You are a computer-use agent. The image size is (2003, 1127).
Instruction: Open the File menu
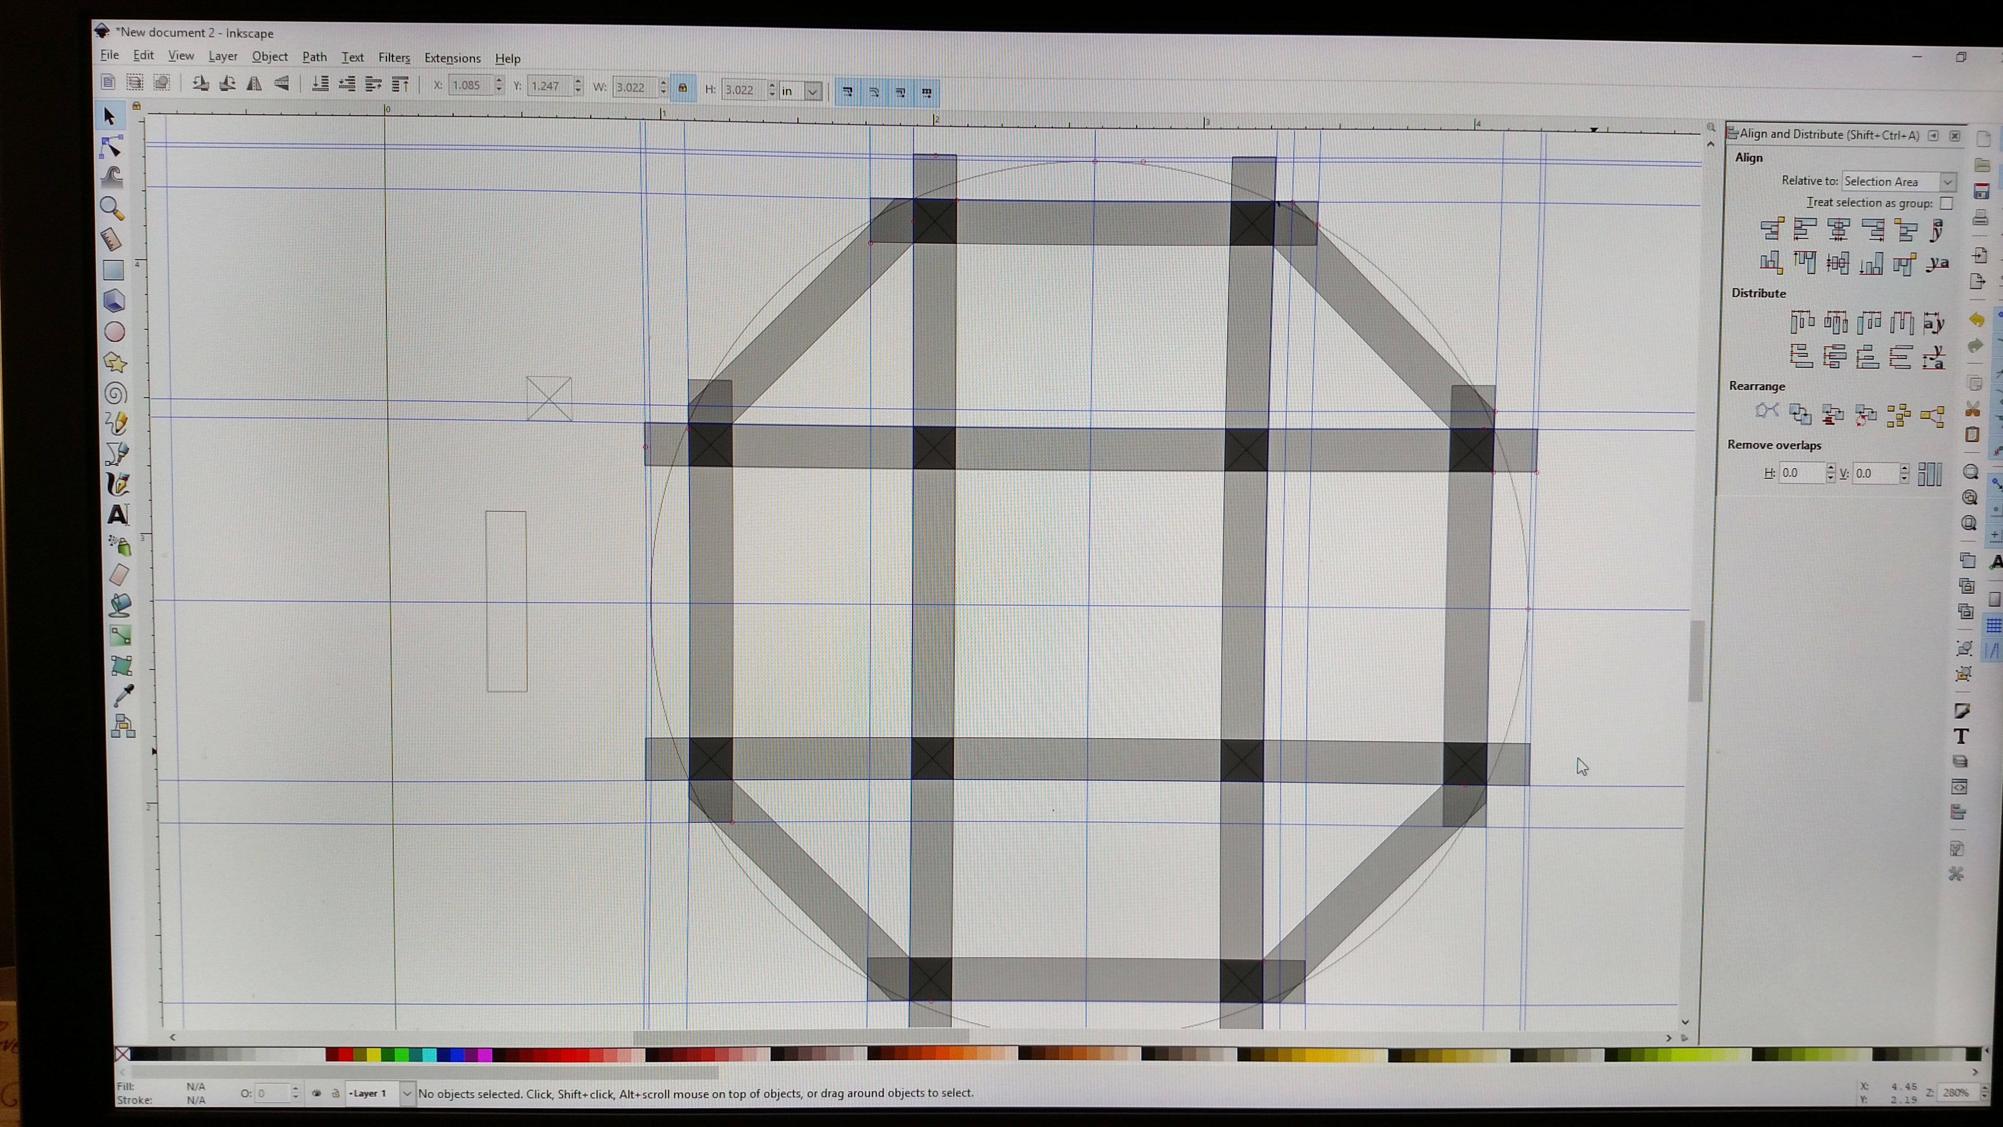pyautogui.click(x=110, y=55)
